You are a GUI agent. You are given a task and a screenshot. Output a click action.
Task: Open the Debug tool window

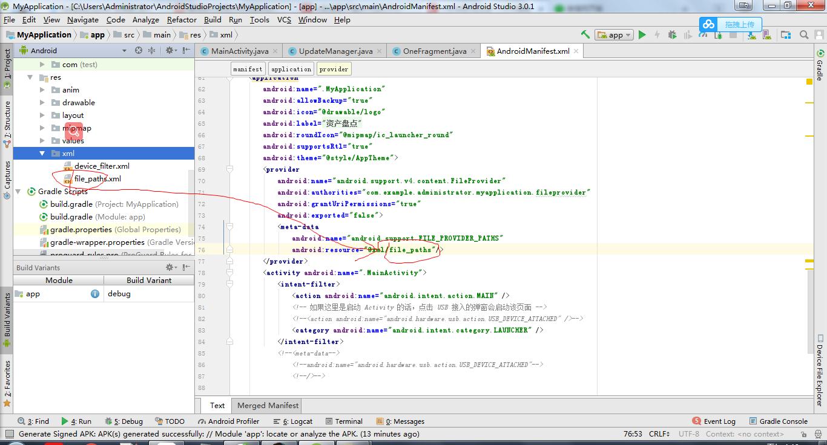pos(124,421)
